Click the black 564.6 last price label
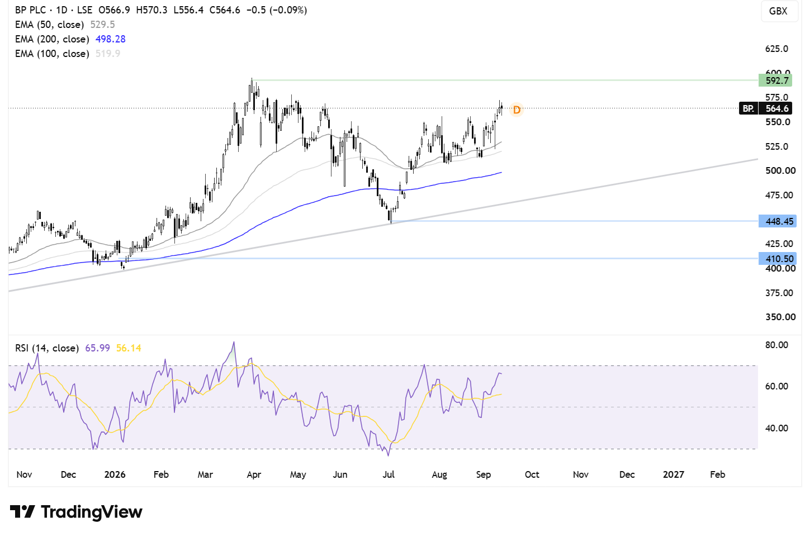Image resolution: width=810 pixels, height=537 pixels. pos(776,108)
